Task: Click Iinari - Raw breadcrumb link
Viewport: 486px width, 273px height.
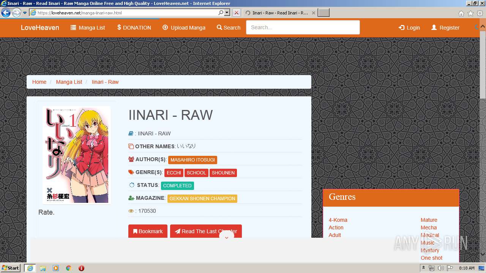Action: [x=105, y=82]
